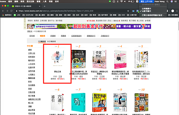Open the 應用程式 apps grid in bookmarks bar
The height and width of the screenshot is (115, 179).
(x=7, y=15)
